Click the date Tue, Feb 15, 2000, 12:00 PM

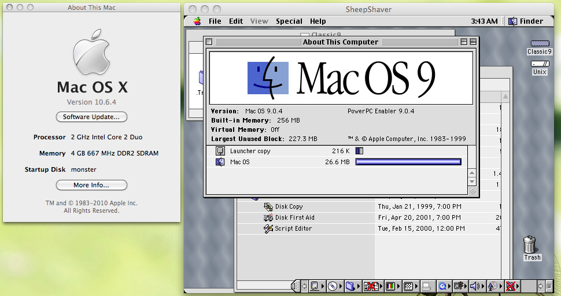422,228
